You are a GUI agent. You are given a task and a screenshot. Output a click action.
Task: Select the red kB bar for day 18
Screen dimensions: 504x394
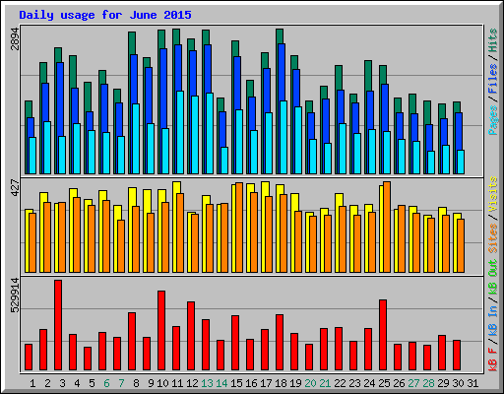(x=280, y=343)
